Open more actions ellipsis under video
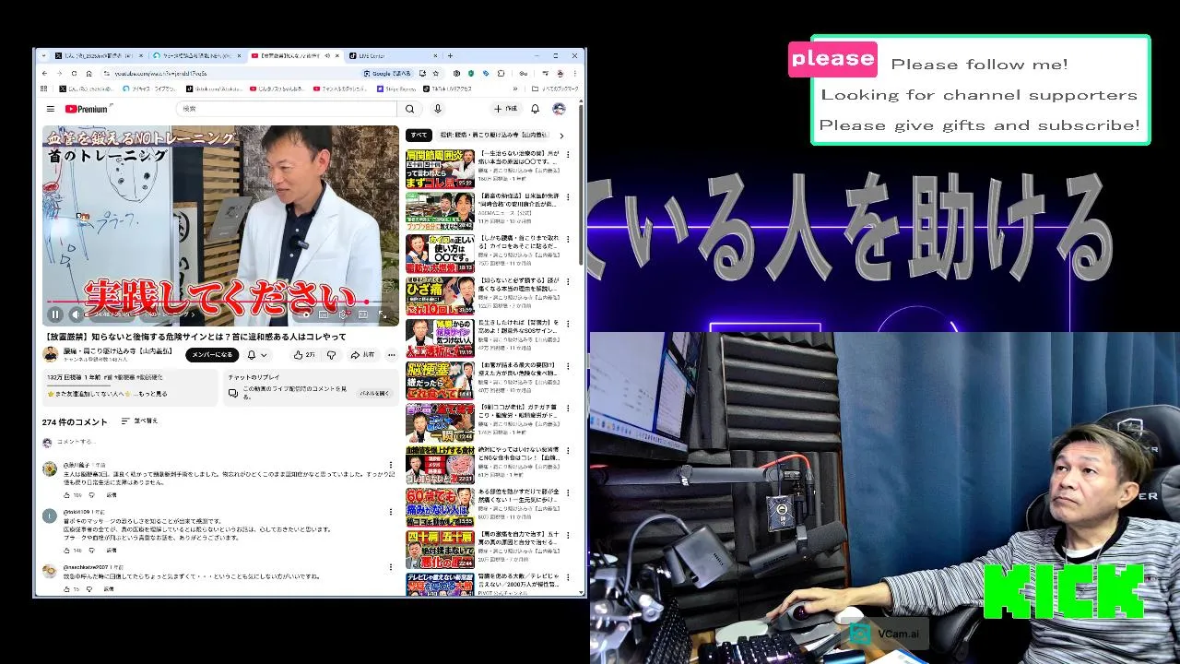This screenshot has width=1180, height=664. [x=391, y=355]
